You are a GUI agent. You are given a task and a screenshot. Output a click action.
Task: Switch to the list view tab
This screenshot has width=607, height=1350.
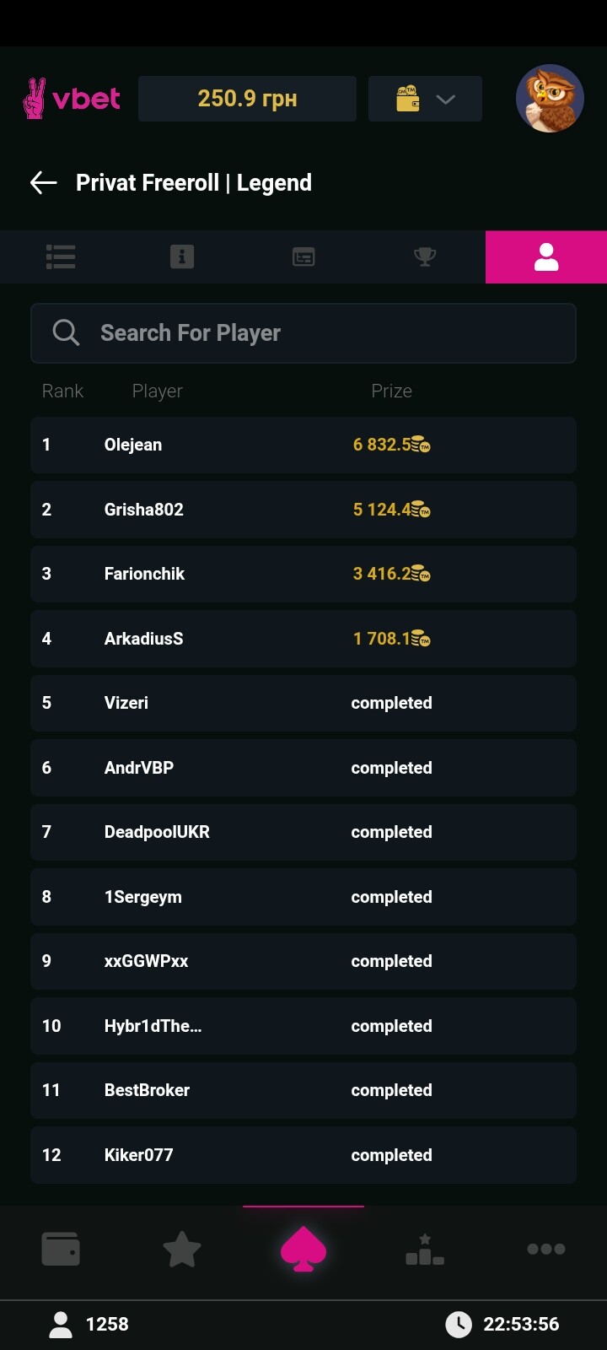pyautogui.click(x=61, y=256)
